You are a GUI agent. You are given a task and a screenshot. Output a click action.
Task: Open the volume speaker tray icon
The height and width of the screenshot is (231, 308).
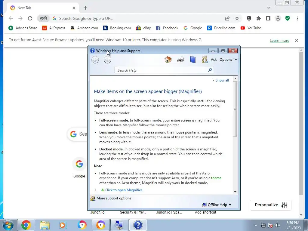coord(278,225)
